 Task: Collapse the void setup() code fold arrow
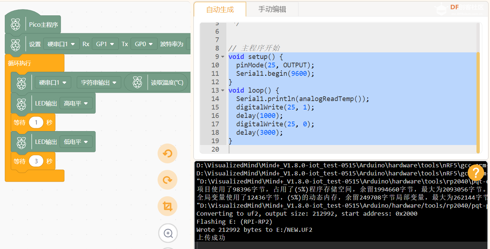pyautogui.click(x=223, y=57)
